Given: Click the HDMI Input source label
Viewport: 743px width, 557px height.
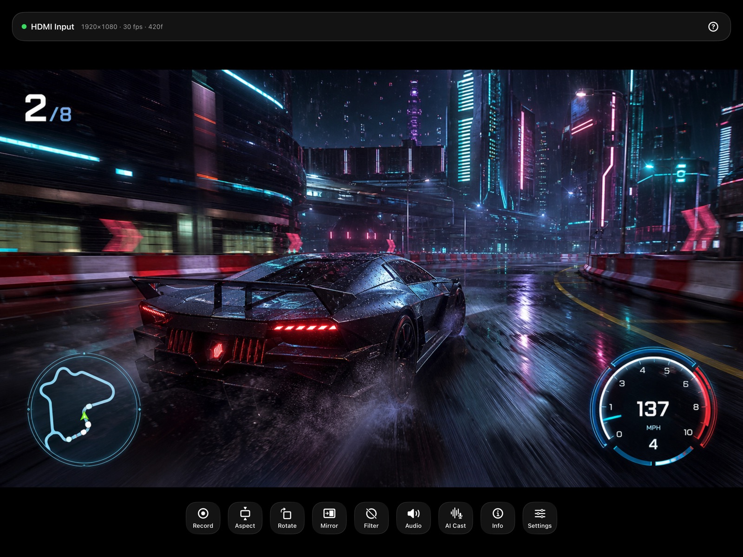Looking at the screenshot, I should point(52,27).
